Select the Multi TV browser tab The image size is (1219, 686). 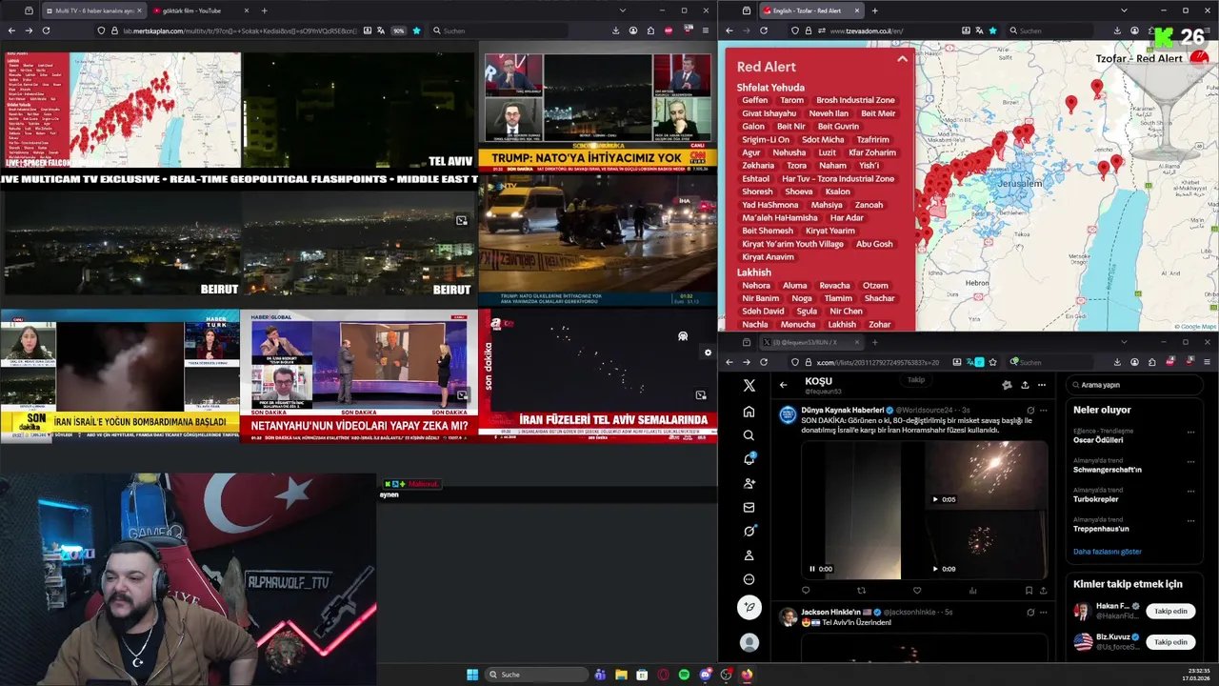point(94,10)
